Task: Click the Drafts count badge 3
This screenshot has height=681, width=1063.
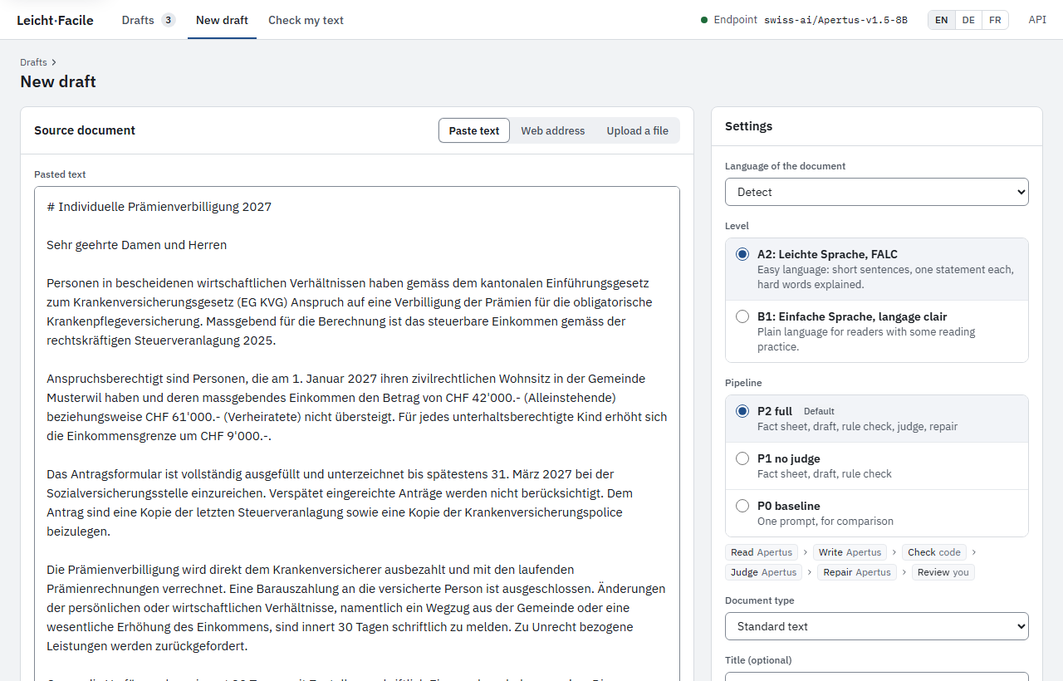Action: (169, 20)
